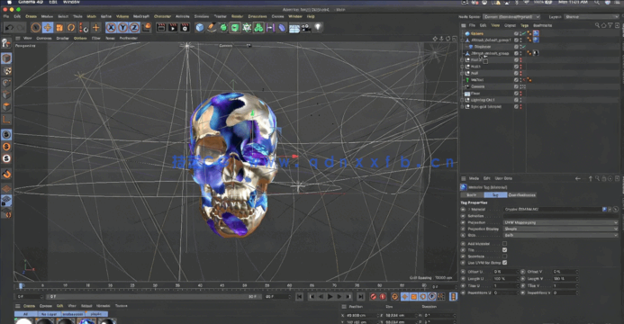Image resolution: width=624 pixels, height=324 pixels.
Task: Select the Sphere object in Object Manager
Action: point(476,33)
